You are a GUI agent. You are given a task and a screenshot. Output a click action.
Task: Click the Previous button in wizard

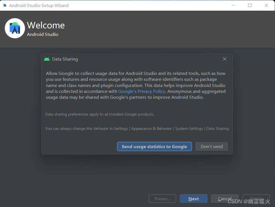tap(162, 199)
